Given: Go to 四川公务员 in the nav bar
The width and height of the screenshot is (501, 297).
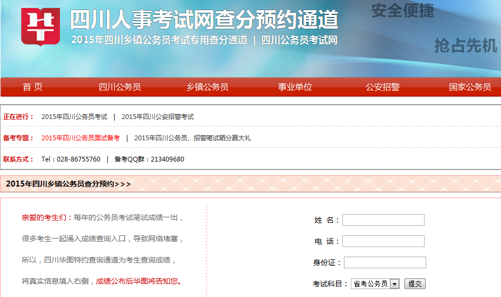Looking at the screenshot, I should click(120, 87).
